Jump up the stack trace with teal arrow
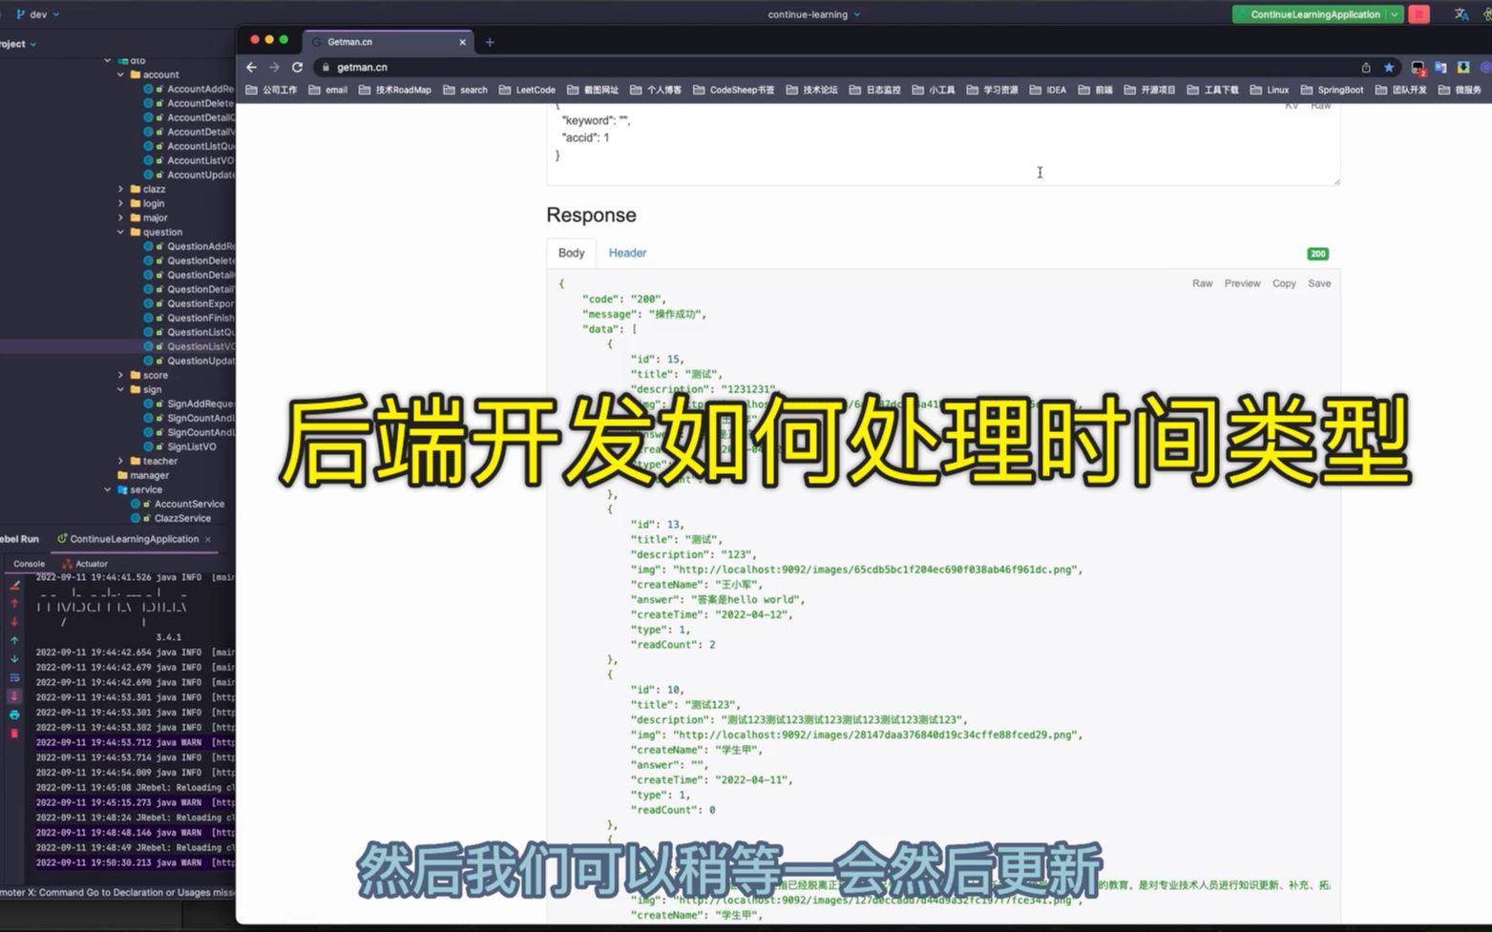Image resolution: width=1492 pixels, height=932 pixels. pos(14,640)
